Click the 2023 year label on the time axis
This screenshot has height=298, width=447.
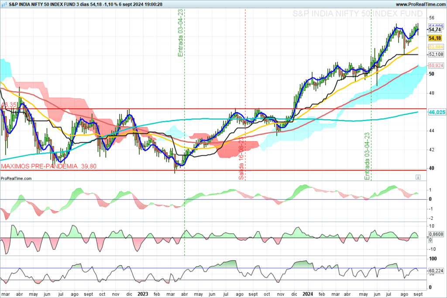pyautogui.click(x=143, y=294)
